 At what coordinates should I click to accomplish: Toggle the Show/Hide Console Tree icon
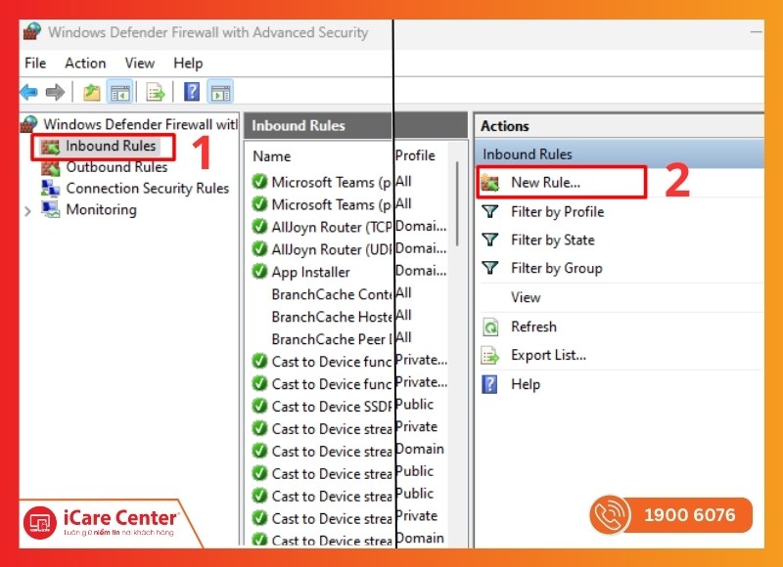[119, 92]
